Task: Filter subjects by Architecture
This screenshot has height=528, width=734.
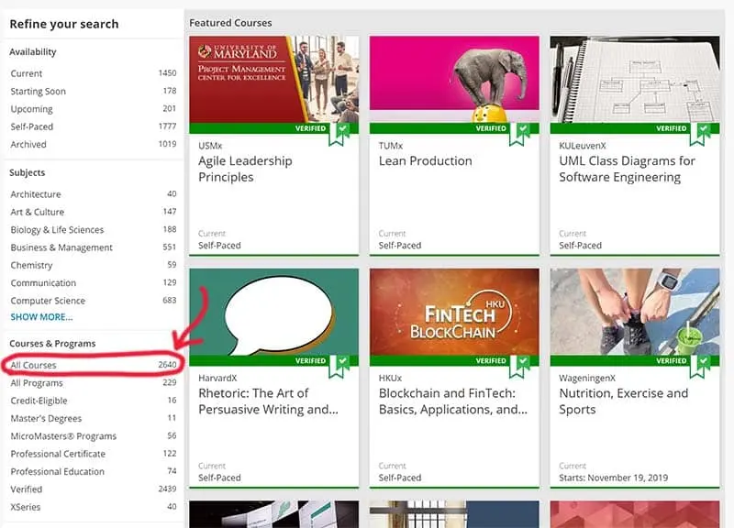Action: pos(94,194)
